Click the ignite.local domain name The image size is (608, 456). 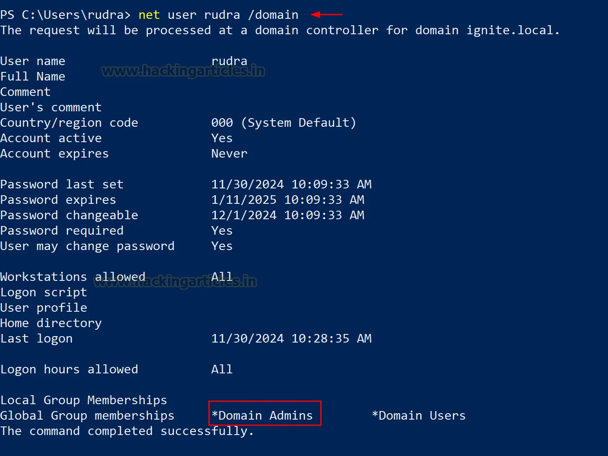coord(512,30)
